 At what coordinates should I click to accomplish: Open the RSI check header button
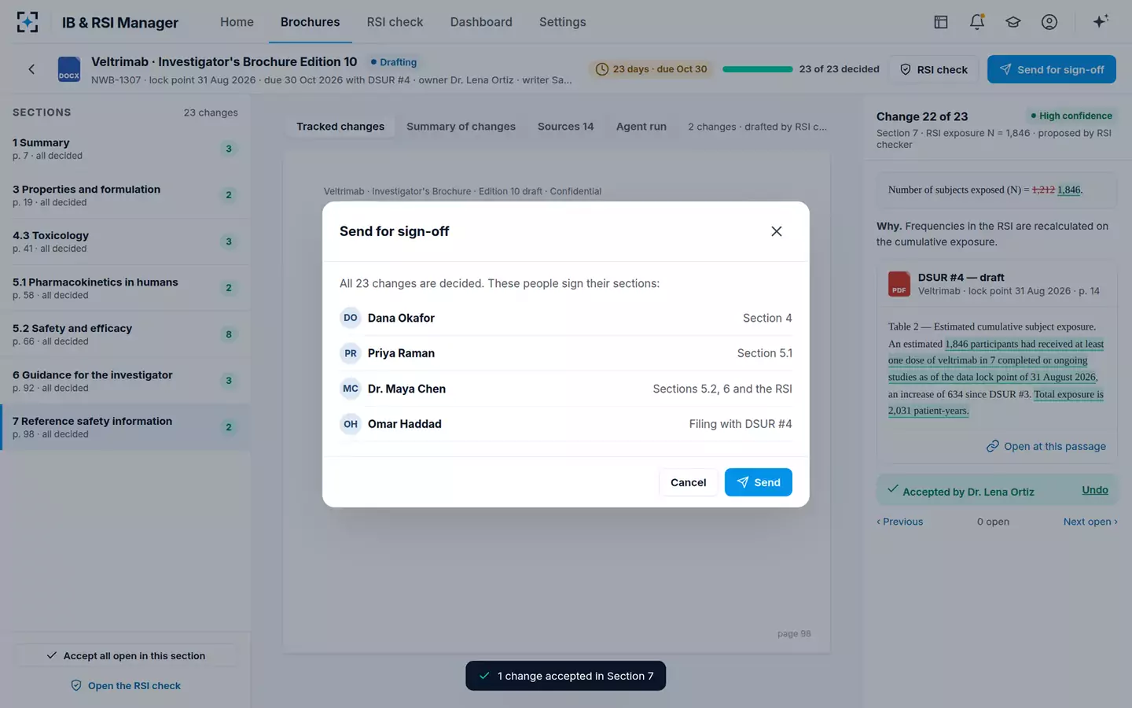pyautogui.click(x=934, y=69)
